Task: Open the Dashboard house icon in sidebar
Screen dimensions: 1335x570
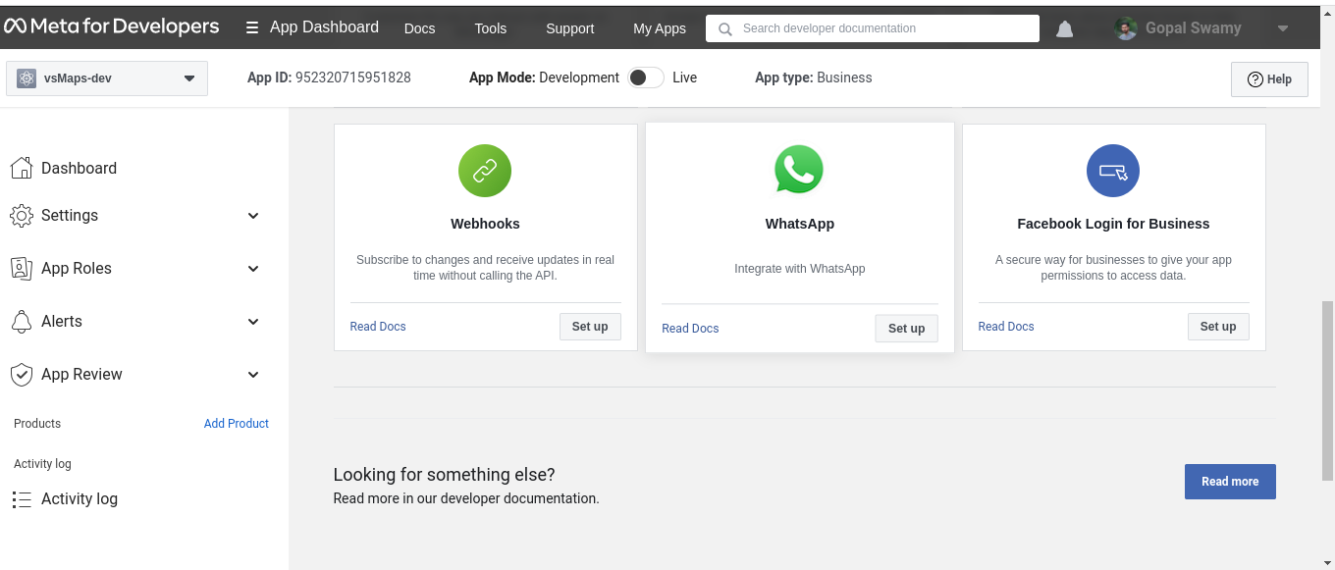Action: (x=21, y=168)
